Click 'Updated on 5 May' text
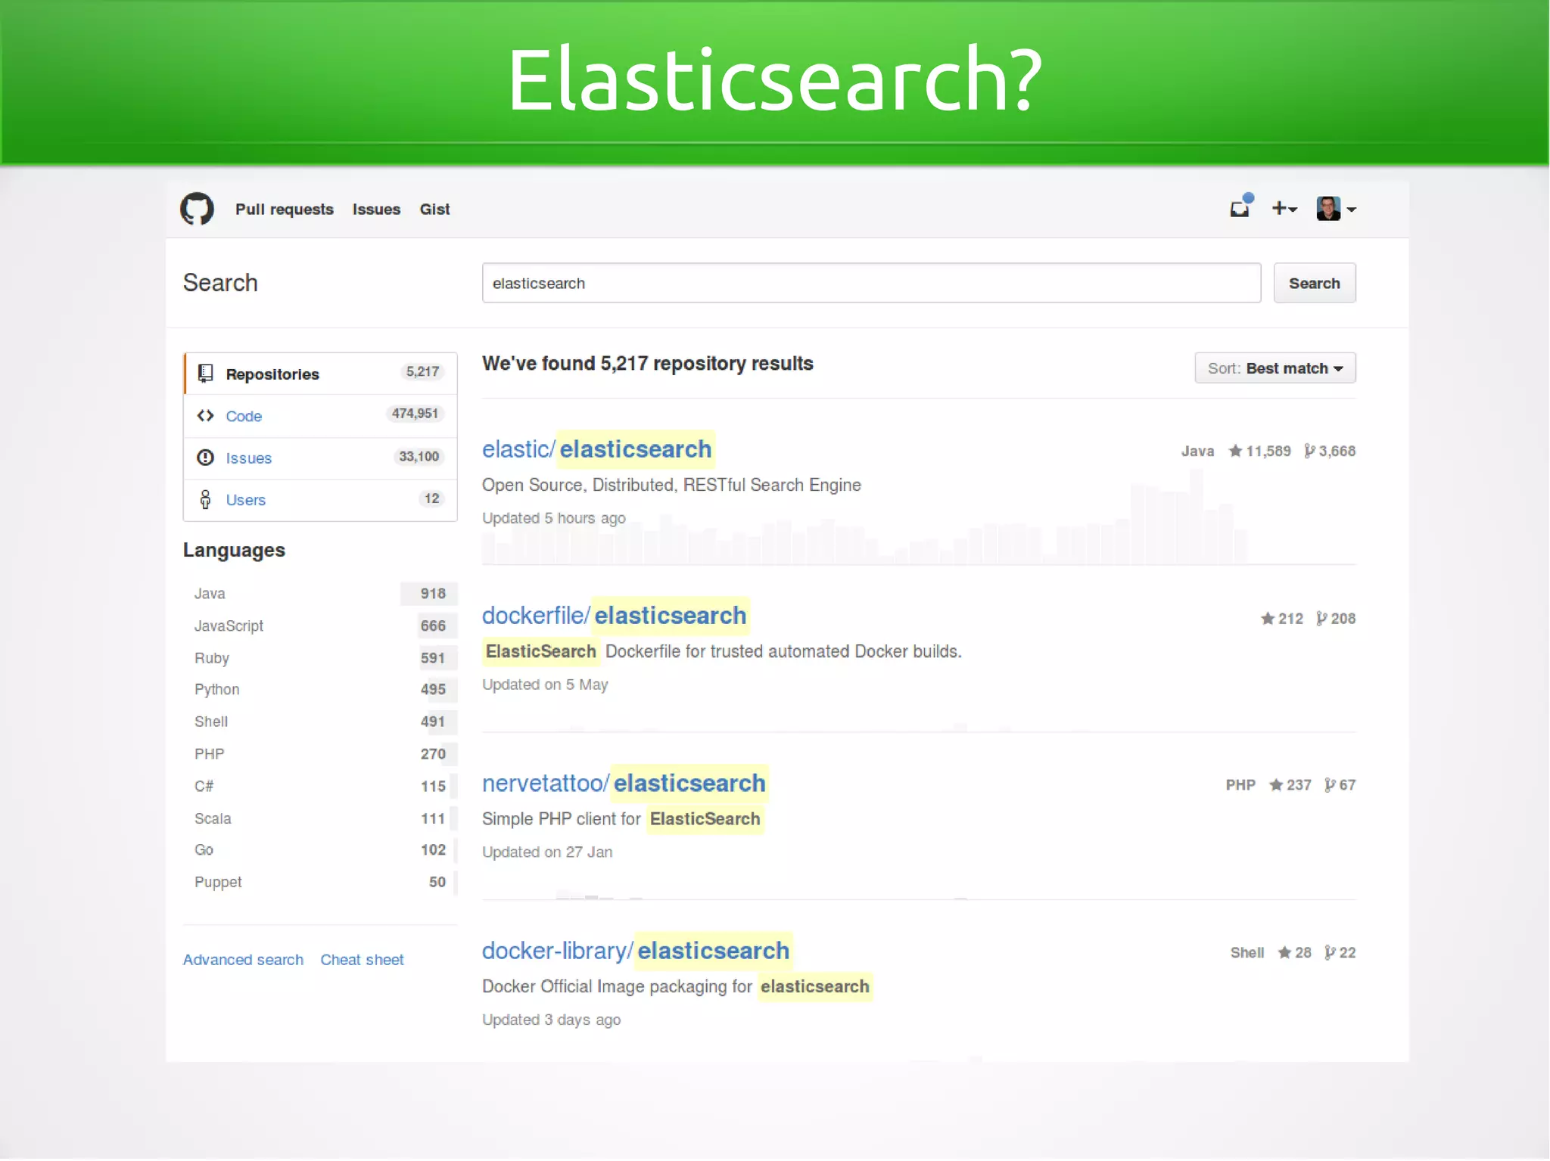This screenshot has height=1161, width=1550. click(x=545, y=684)
